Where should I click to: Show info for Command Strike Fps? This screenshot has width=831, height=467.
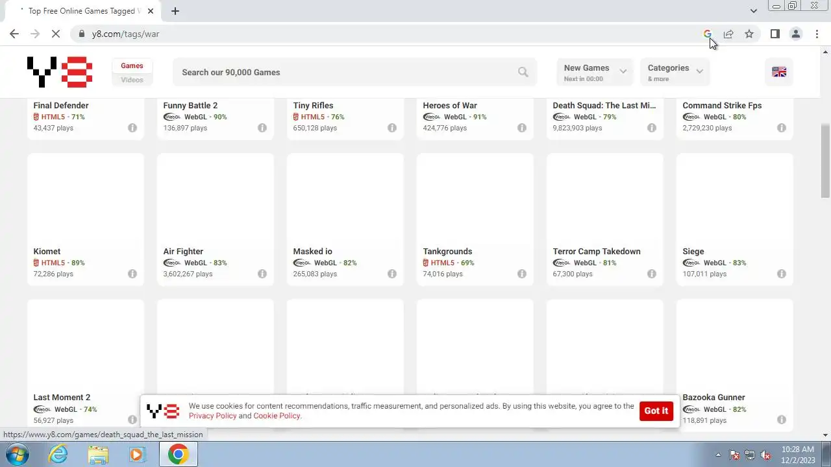(782, 128)
